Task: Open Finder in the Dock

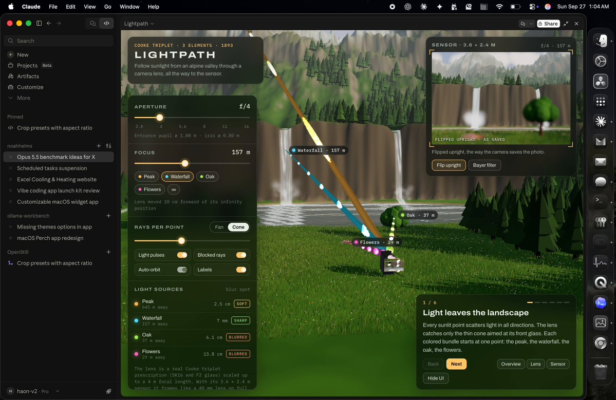Action: tap(601, 41)
